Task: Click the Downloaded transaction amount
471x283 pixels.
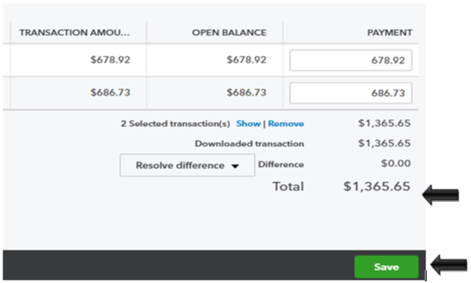Action: point(384,143)
